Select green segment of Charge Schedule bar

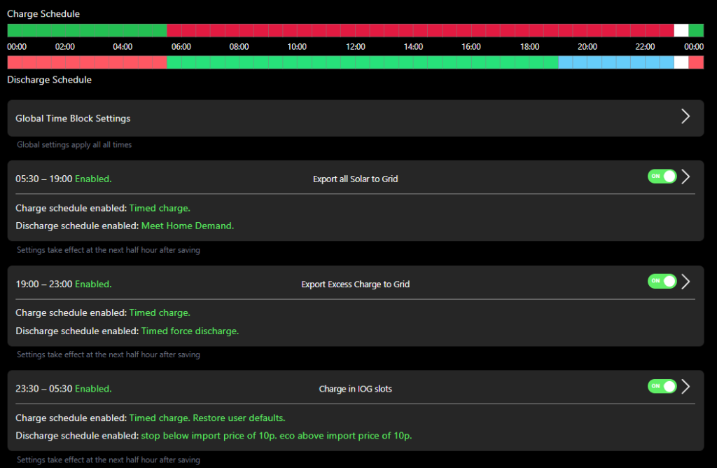(87, 30)
